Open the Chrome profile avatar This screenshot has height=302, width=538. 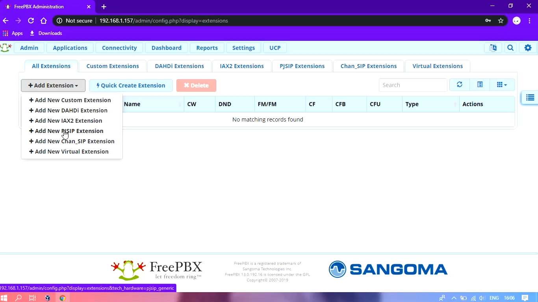click(517, 20)
